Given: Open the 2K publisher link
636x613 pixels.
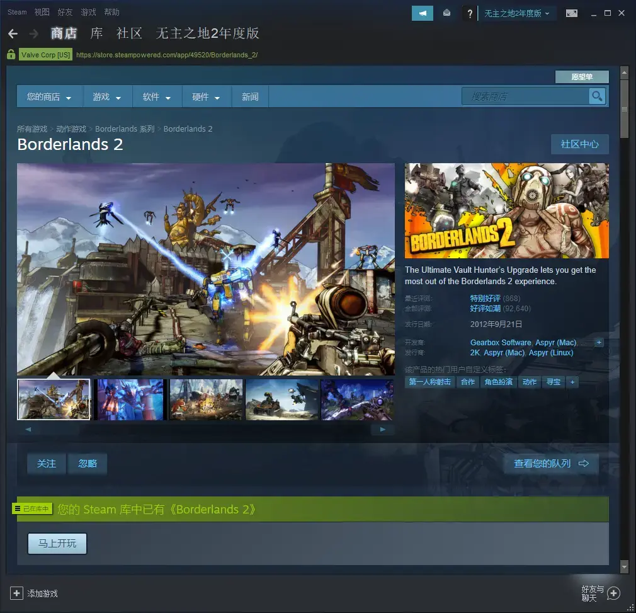Looking at the screenshot, I should coord(475,353).
